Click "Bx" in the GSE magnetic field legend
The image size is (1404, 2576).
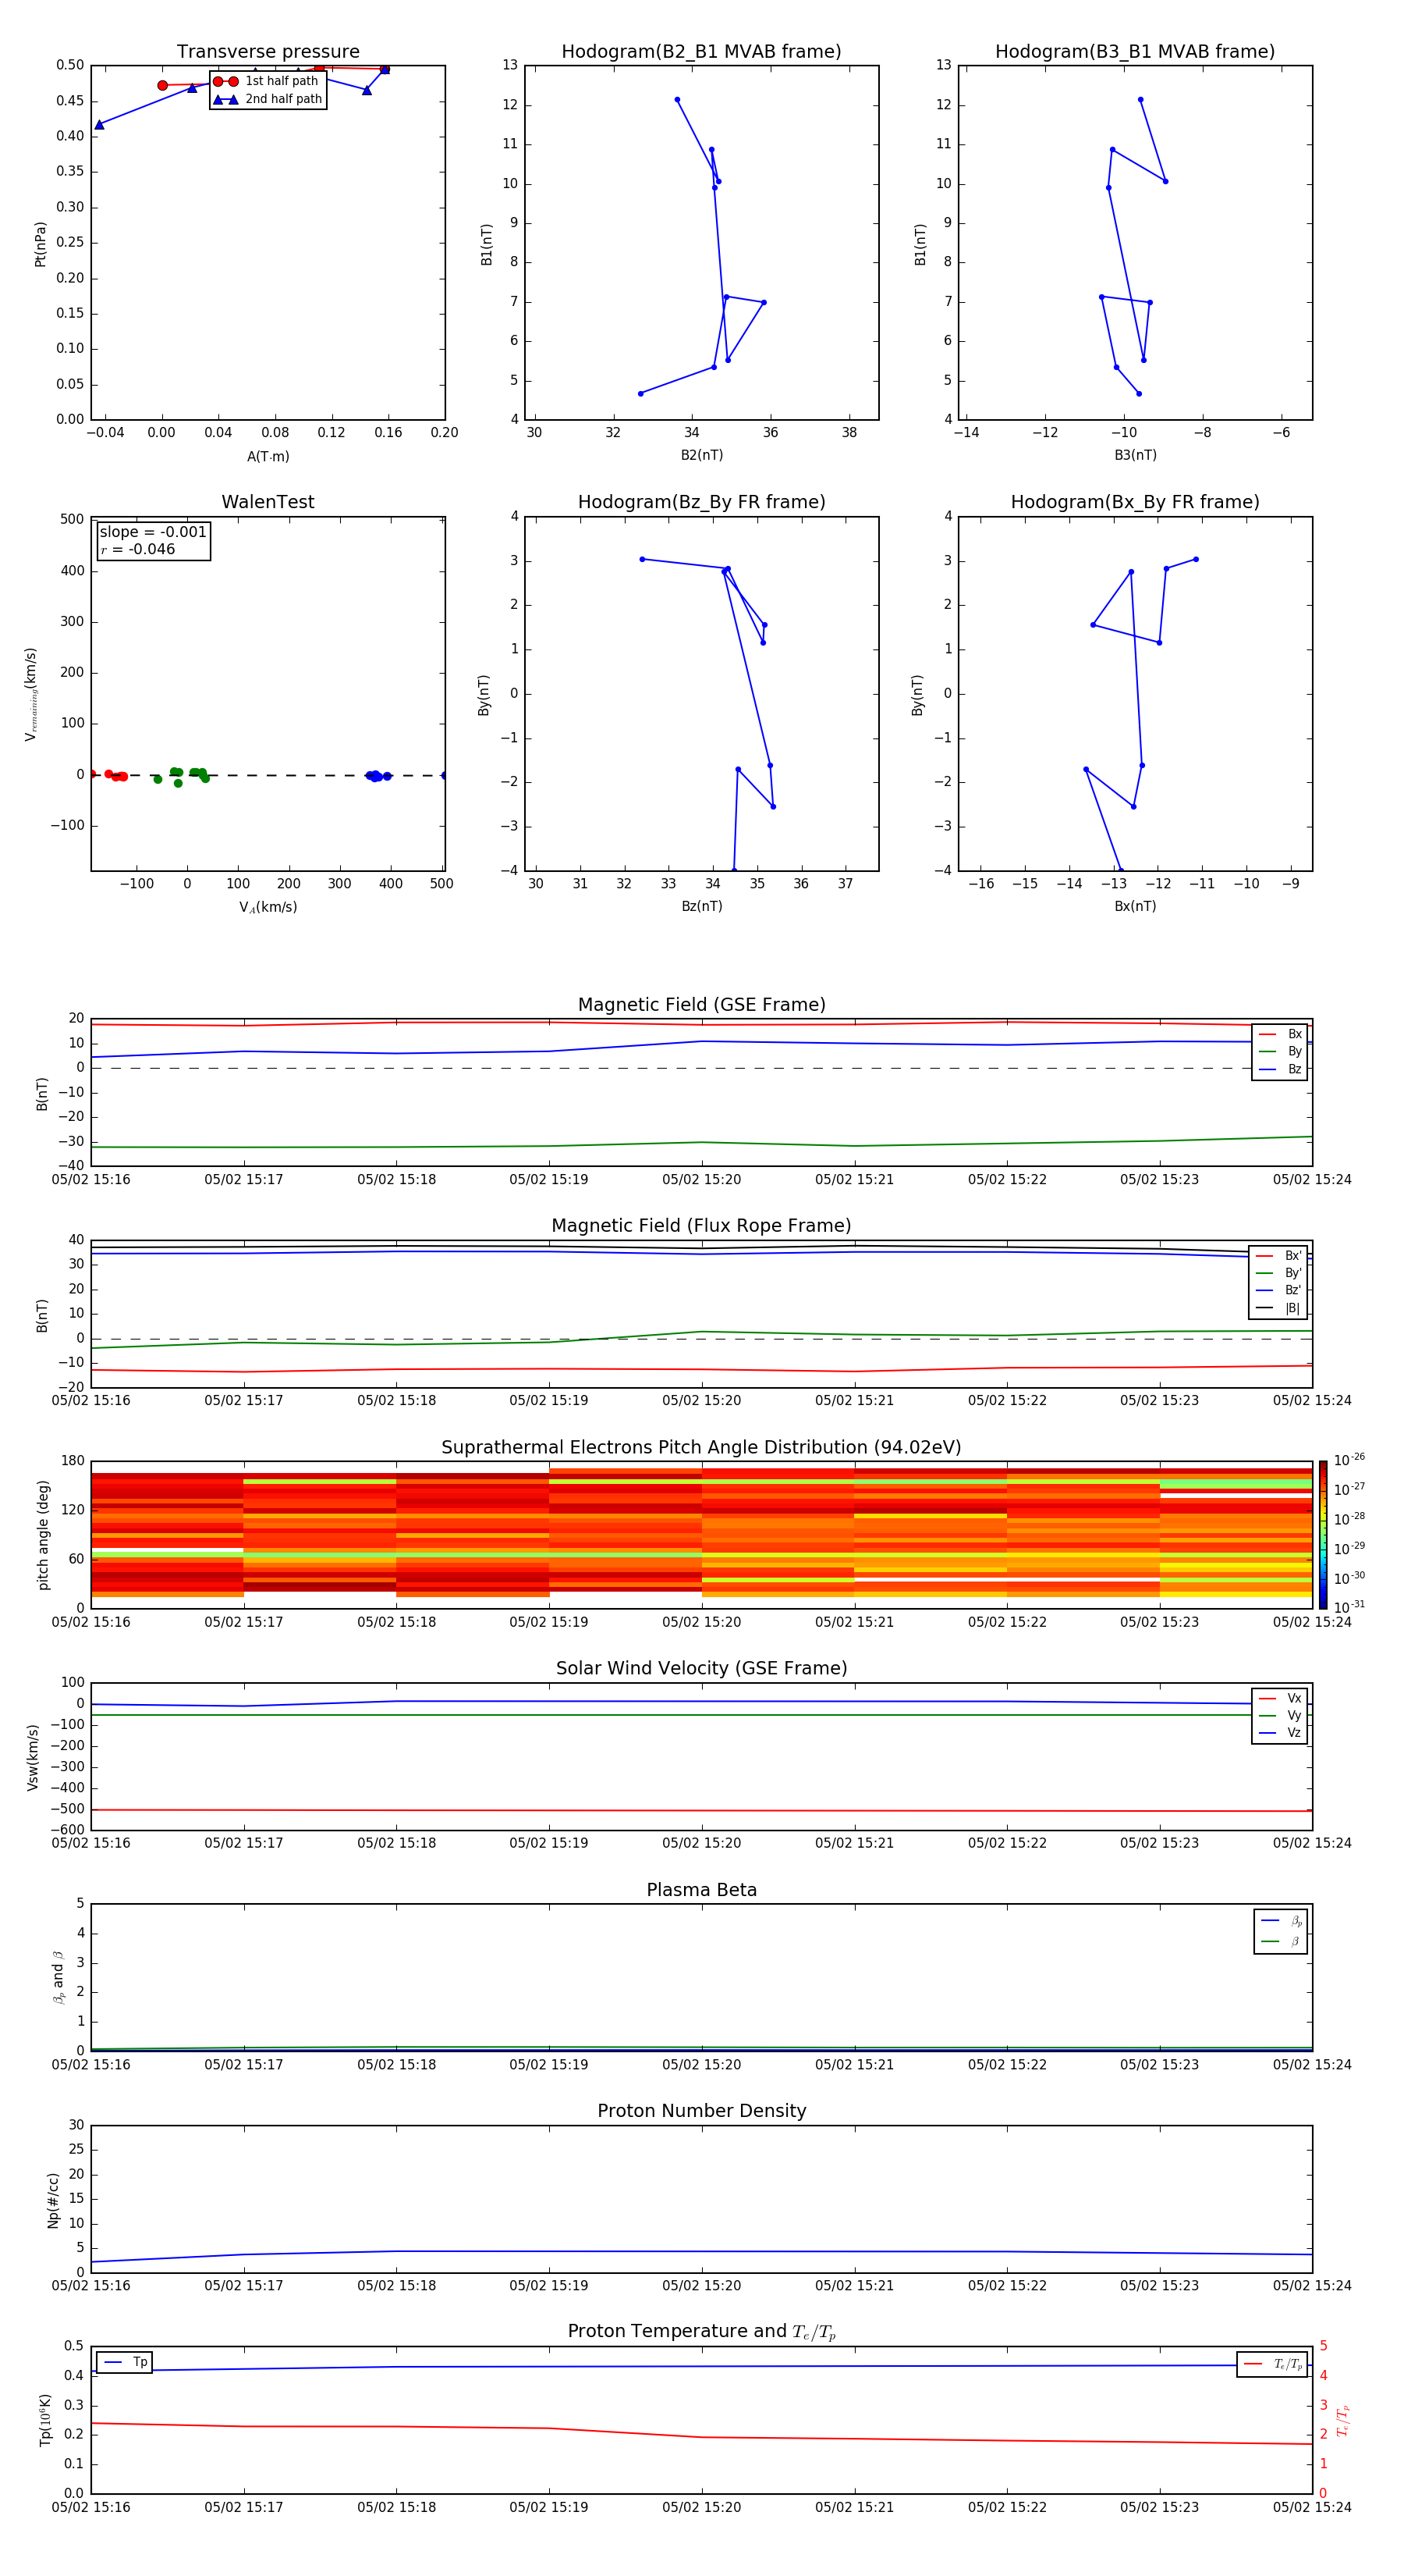pyautogui.click(x=1280, y=1034)
